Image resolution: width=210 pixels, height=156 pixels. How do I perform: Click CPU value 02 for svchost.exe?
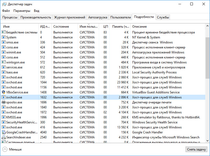105,112
